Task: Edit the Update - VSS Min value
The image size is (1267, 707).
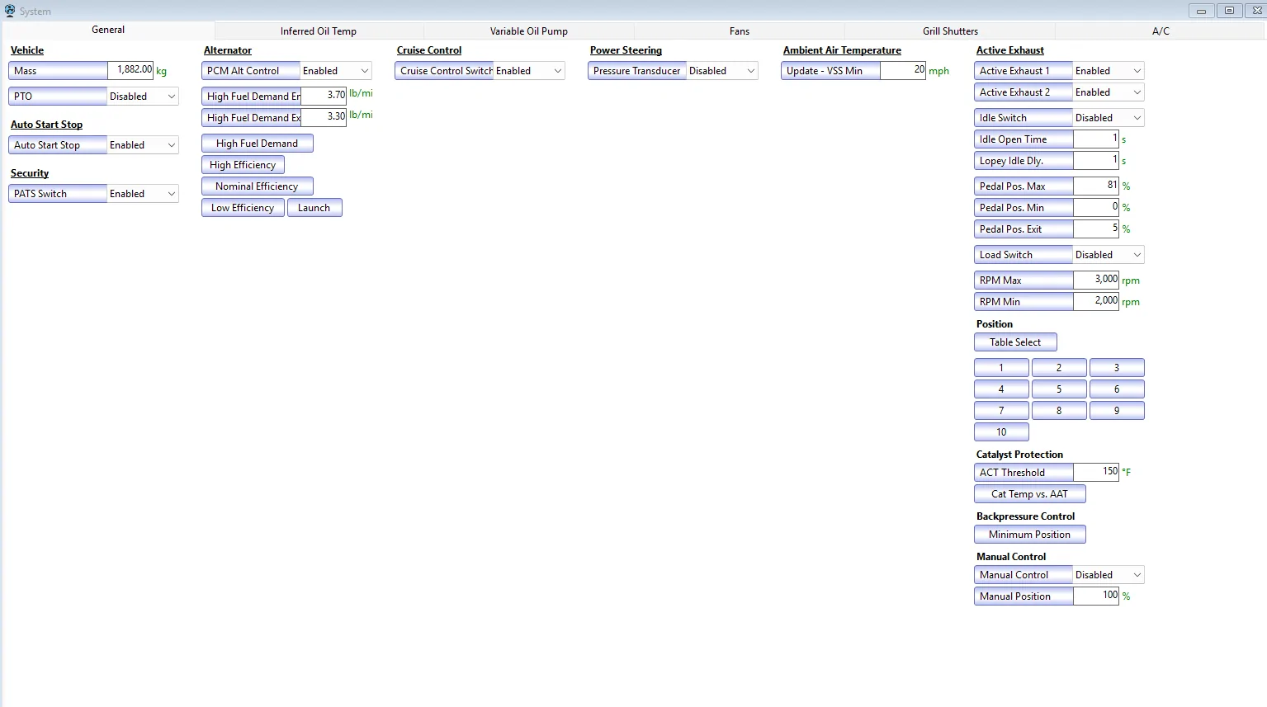Action: (903, 70)
